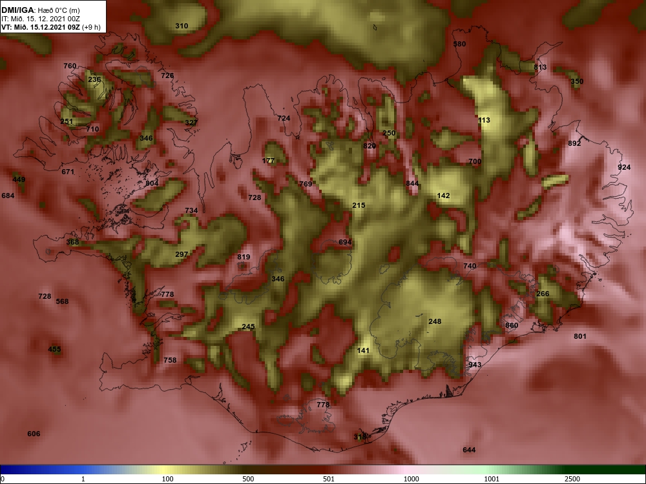Click the map value label 820
The width and height of the screenshot is (646, 484).
pos(370,146)
